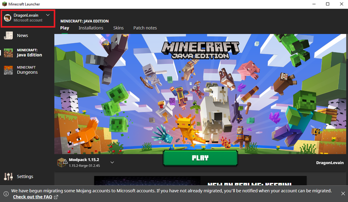The width and height of the screenshot is (348, 202).
Task: Click the Minecraft Java Edition hero banner
Action: click(x=200, y=94)
